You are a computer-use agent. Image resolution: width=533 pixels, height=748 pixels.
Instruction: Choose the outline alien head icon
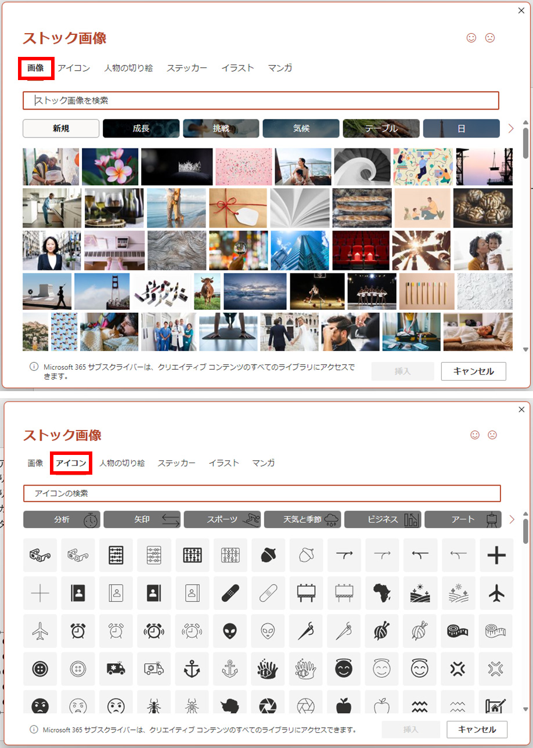268,631
